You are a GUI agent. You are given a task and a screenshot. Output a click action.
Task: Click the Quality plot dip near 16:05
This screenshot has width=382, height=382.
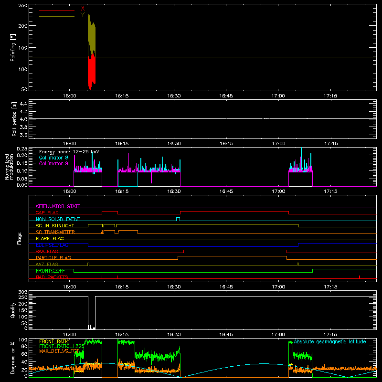92,313
